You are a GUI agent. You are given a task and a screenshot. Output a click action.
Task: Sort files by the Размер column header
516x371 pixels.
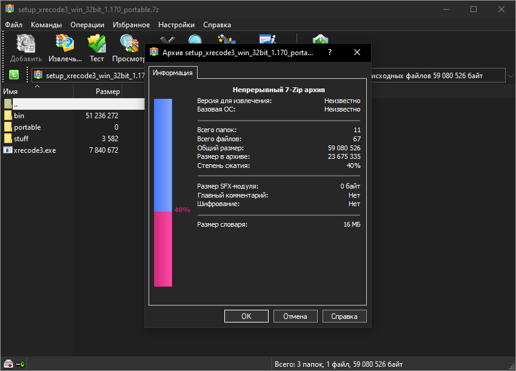pyautogui.click(x=98, y=91)
